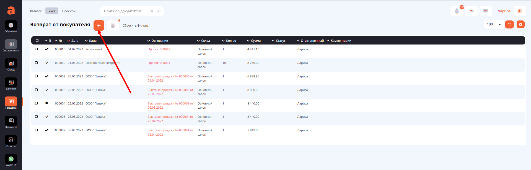
Task: Toggle the select-all checkbox in table header
Action: [37, 41]
